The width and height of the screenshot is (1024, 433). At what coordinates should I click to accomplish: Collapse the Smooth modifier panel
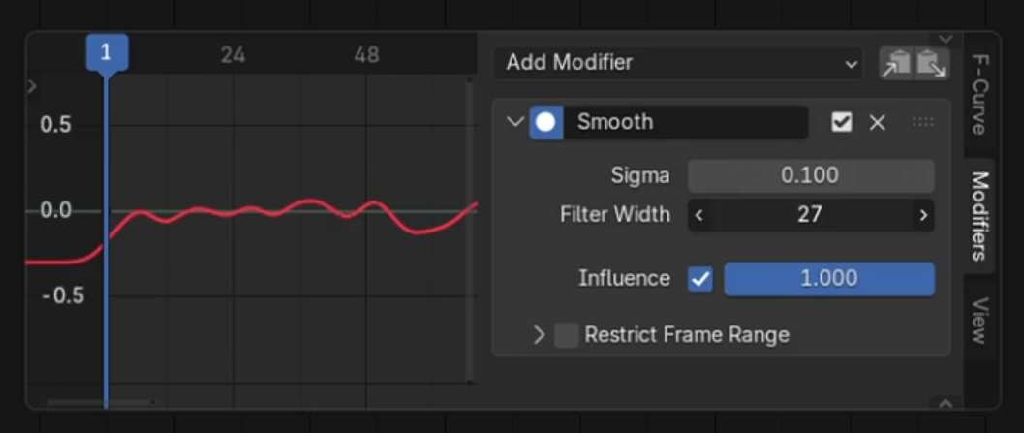[514, 123]
